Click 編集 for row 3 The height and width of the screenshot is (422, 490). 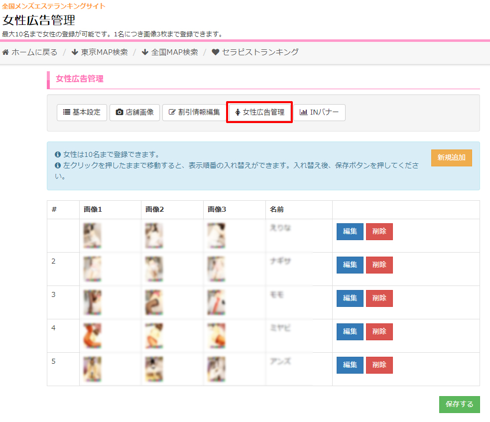[350, 298]
